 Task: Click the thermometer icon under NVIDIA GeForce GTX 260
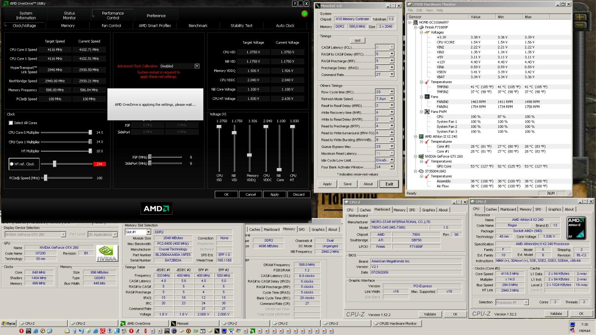pyautogui.click(x=427, y=161)
